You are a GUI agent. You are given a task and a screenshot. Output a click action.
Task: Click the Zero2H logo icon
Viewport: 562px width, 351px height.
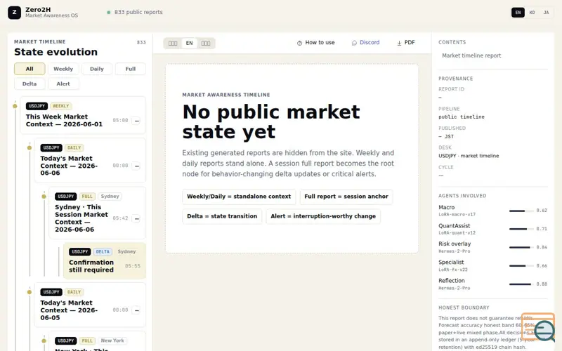point(14,13)
